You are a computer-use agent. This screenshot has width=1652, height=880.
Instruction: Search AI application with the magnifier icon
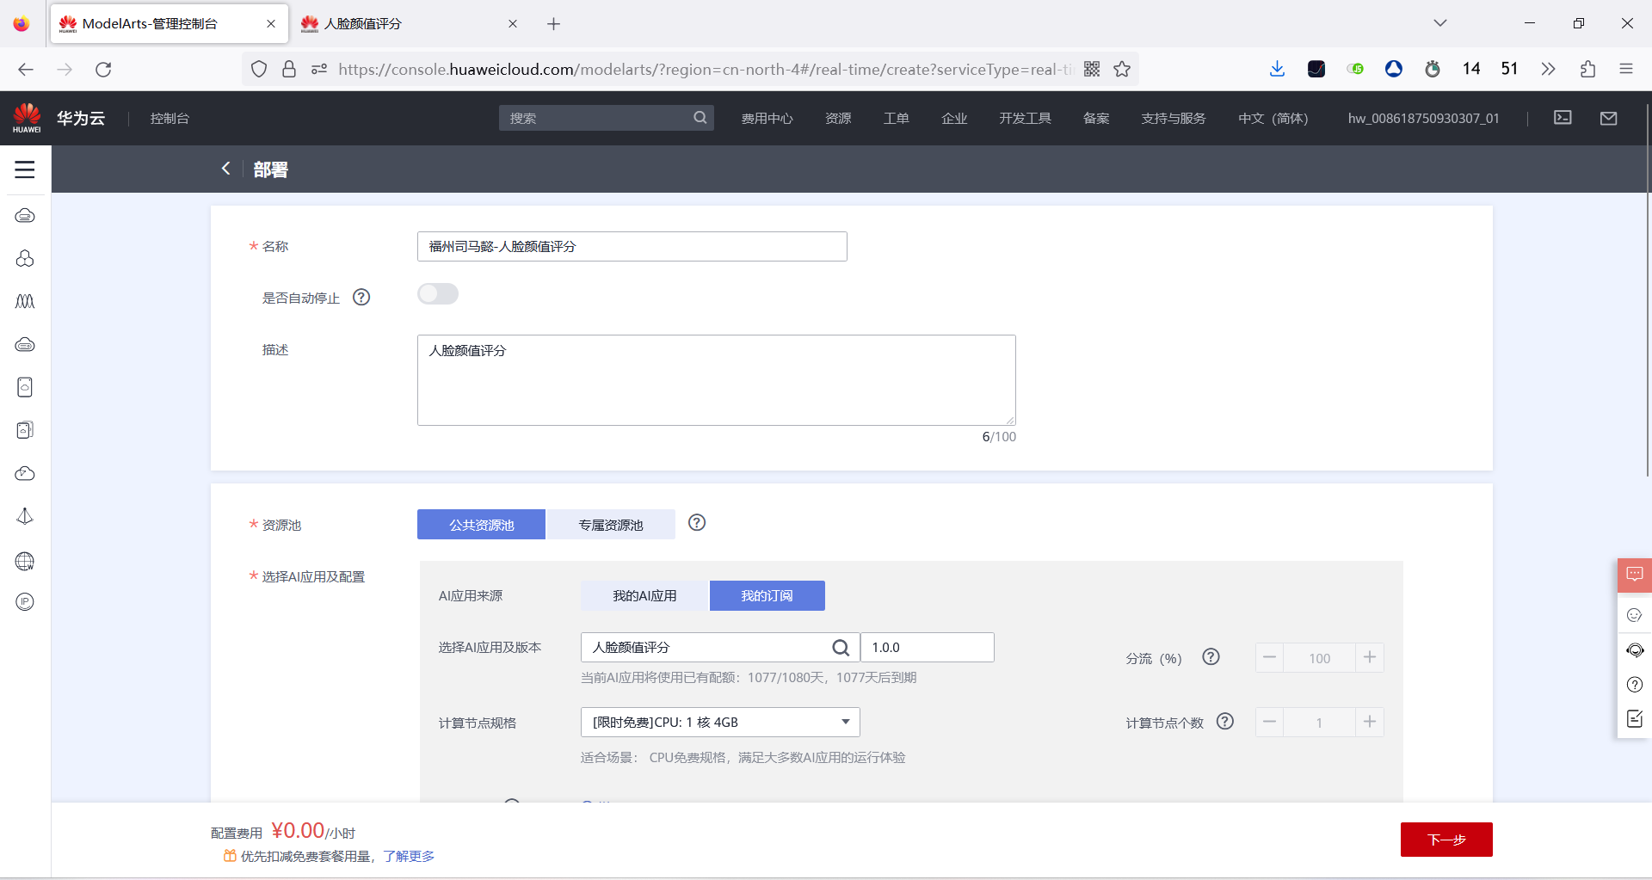click(841, 648)
